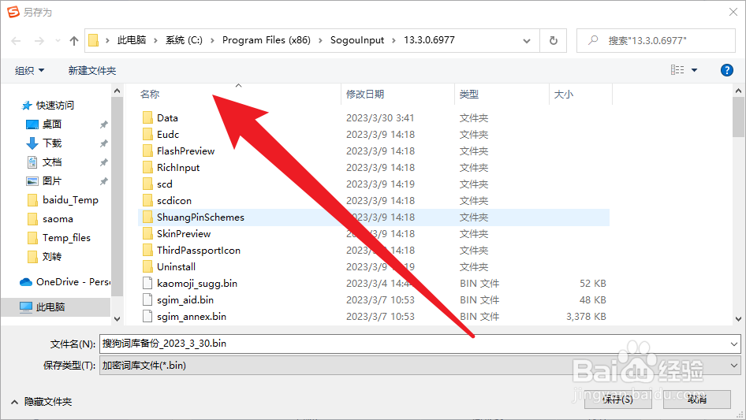This screenshot has width=746, height=420.
Task: Select the RichInput folder icon
Action: [x=147, y=167]
